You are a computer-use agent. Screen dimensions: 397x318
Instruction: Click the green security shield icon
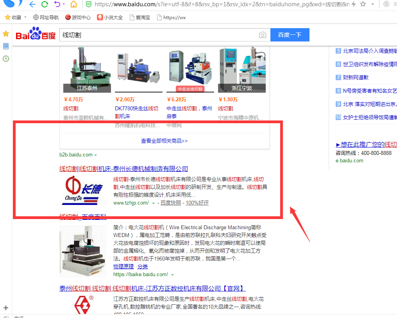tap(89, 4)
